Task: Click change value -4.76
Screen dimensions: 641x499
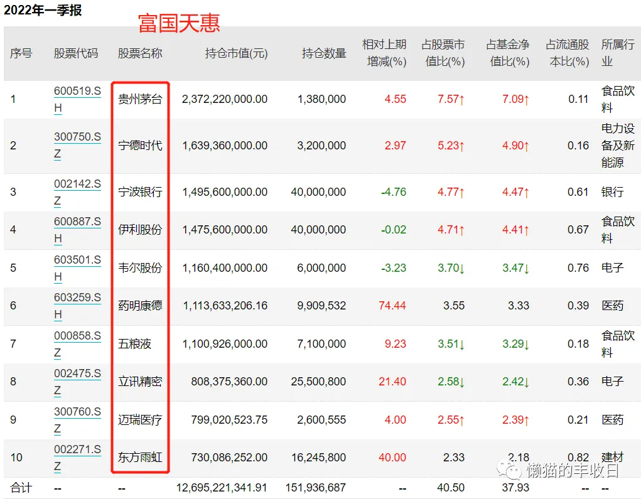Action: (x=394, y=192)
